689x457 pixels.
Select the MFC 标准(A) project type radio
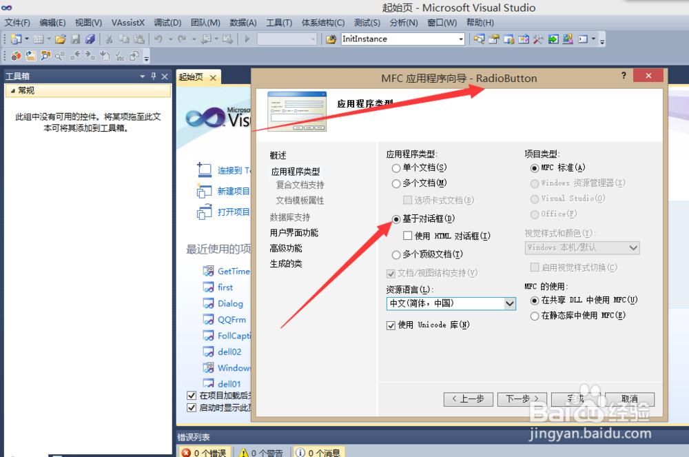535,168
